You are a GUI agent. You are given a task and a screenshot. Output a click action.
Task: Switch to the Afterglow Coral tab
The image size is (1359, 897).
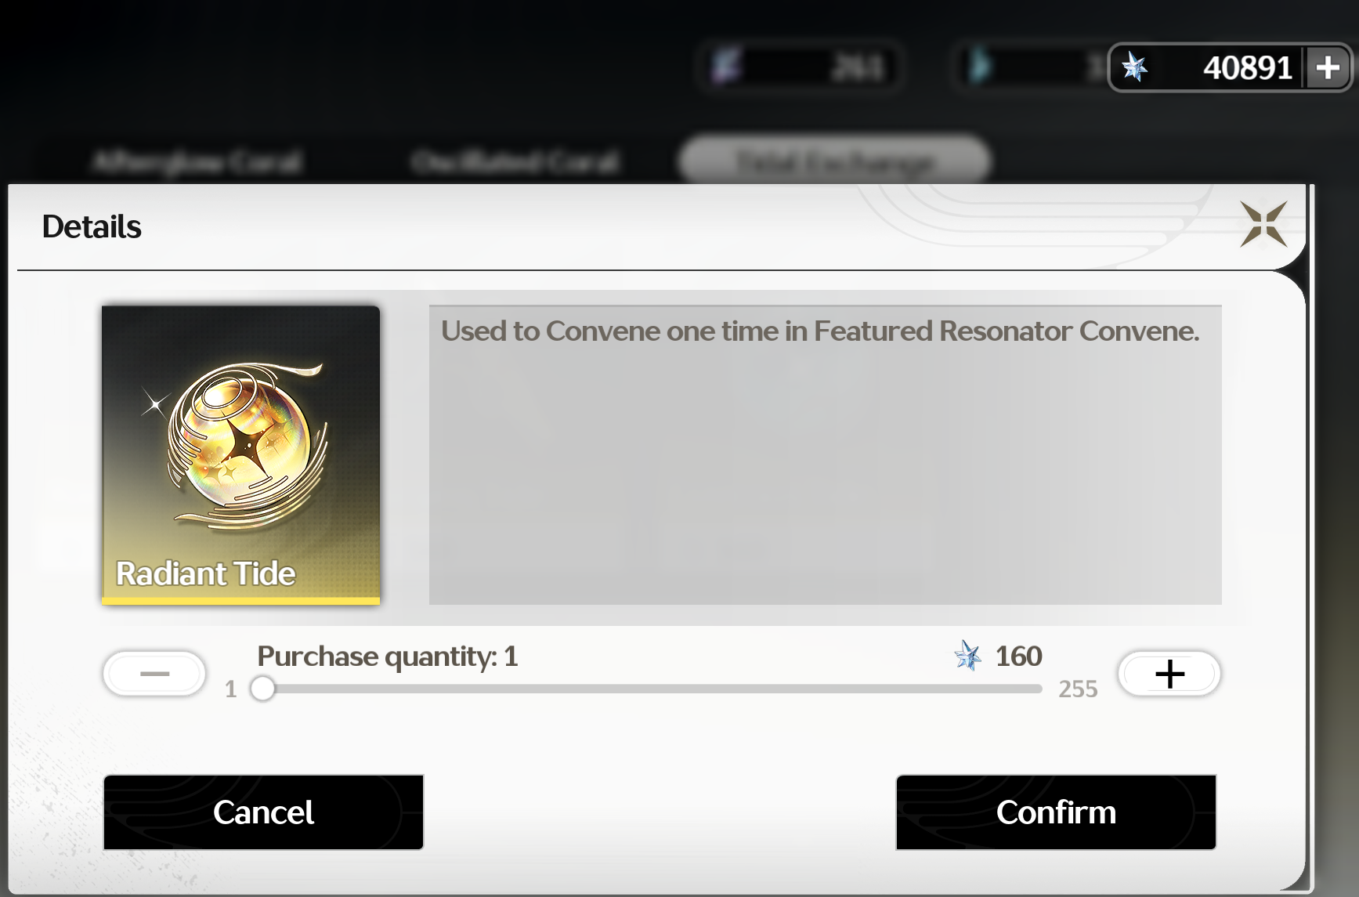tap(197, 162)
